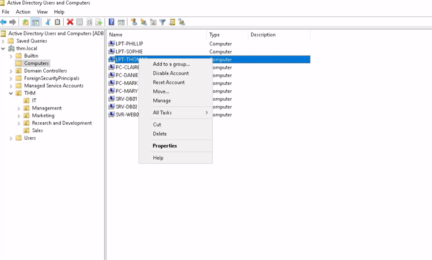Click the blue question mark Help icon

click(x=111, y=22)
